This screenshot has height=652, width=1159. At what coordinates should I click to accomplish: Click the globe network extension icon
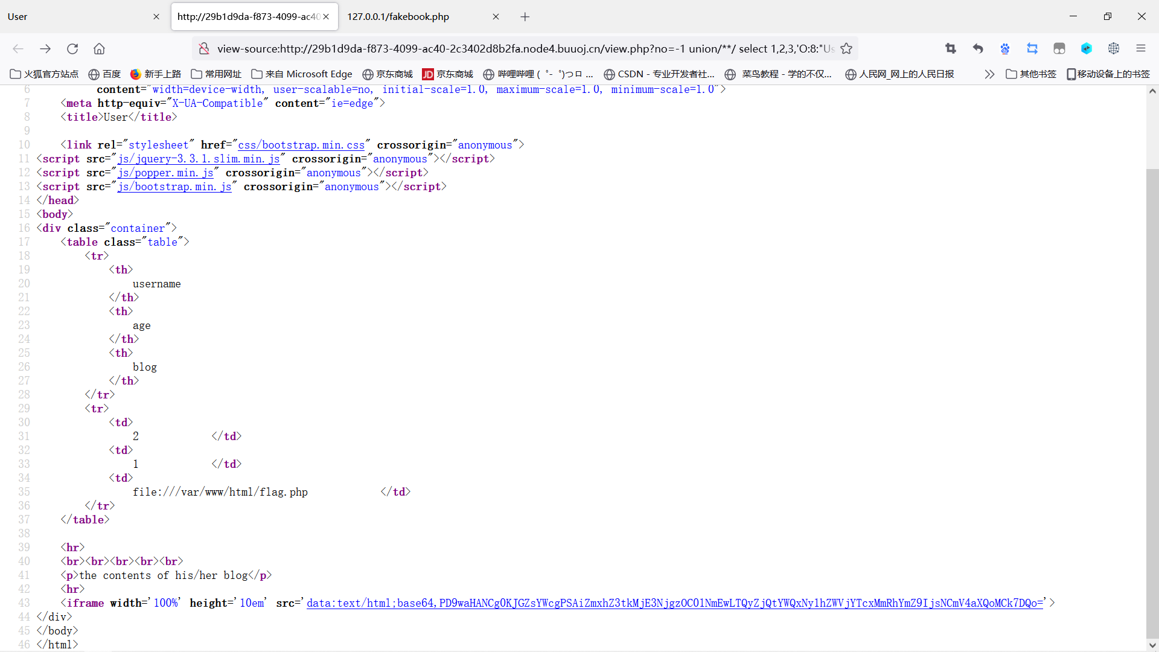coord(1114,48)
